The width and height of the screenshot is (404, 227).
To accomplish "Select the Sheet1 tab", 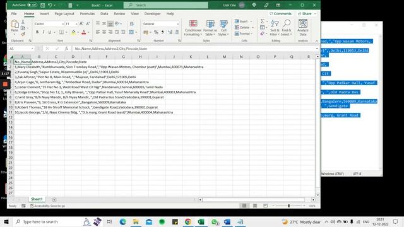I will [37, 199].
